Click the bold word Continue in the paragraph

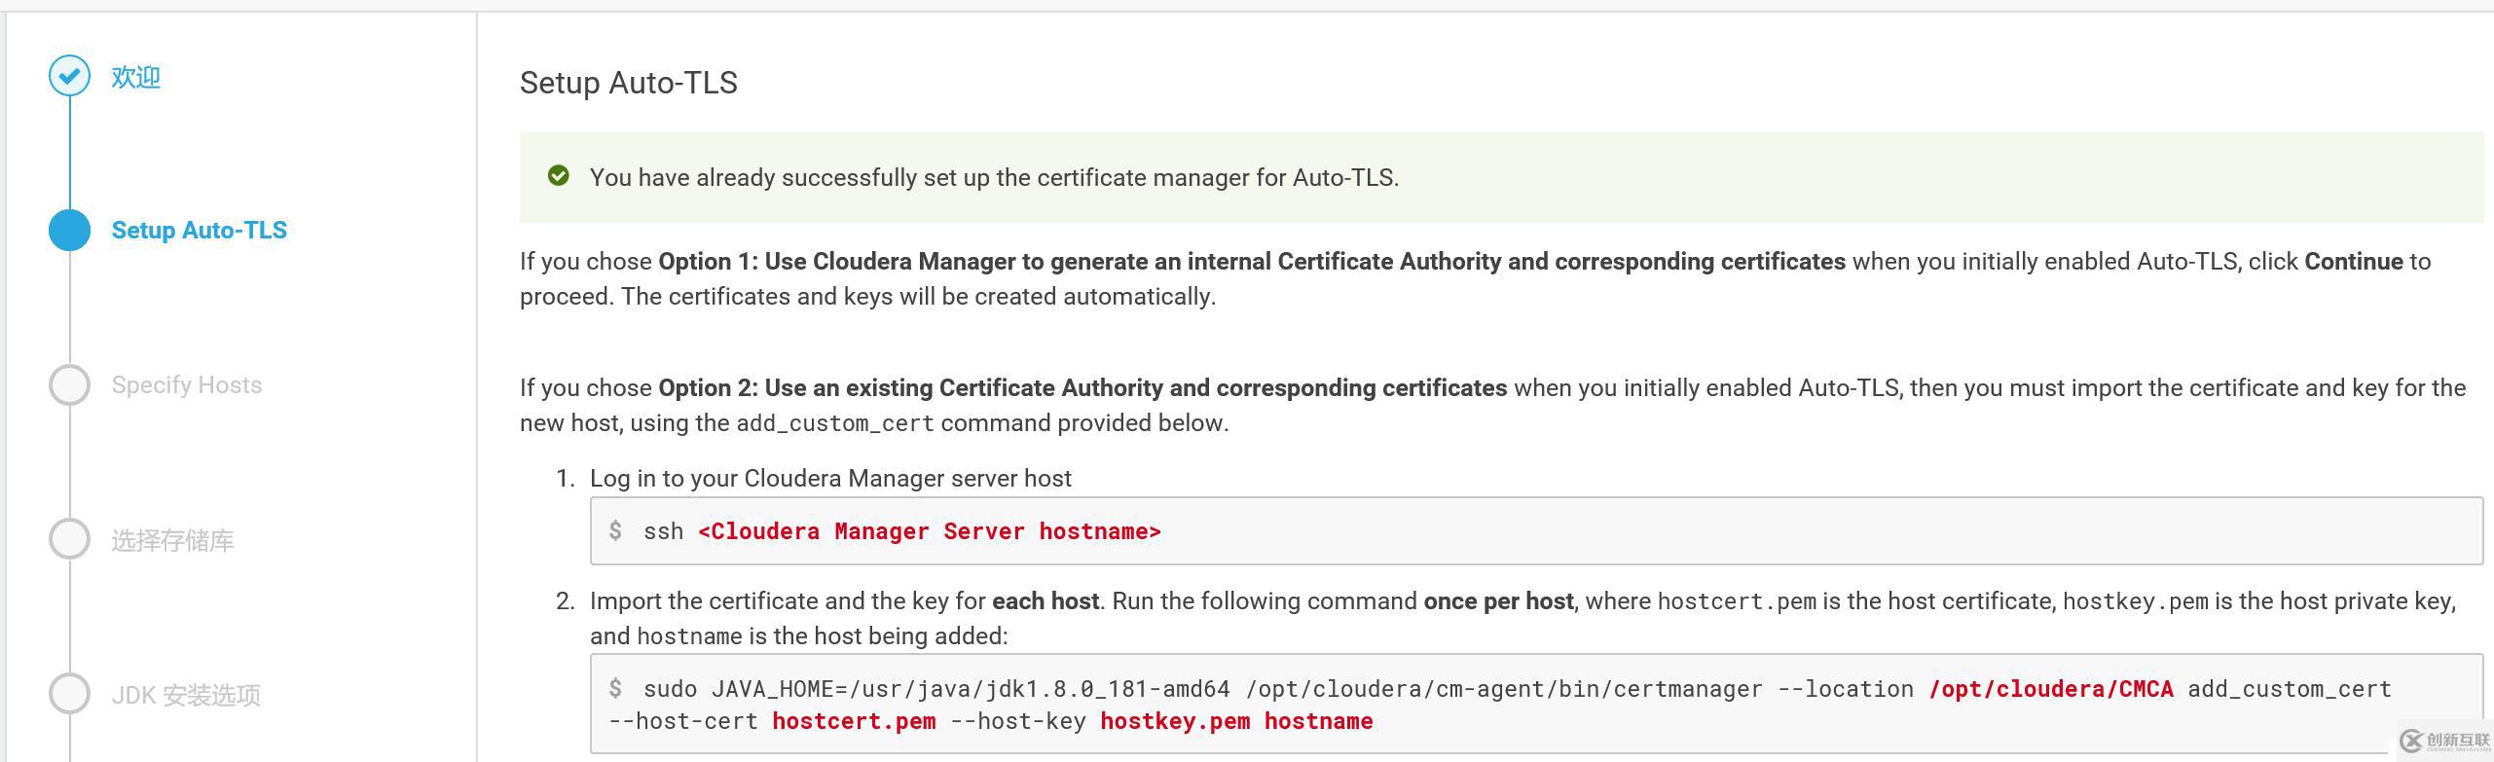pyautogui.click(x=2354, y=261)
